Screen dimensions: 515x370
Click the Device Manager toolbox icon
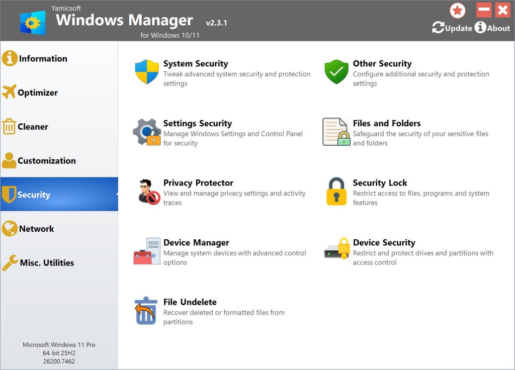click(147, 251)
